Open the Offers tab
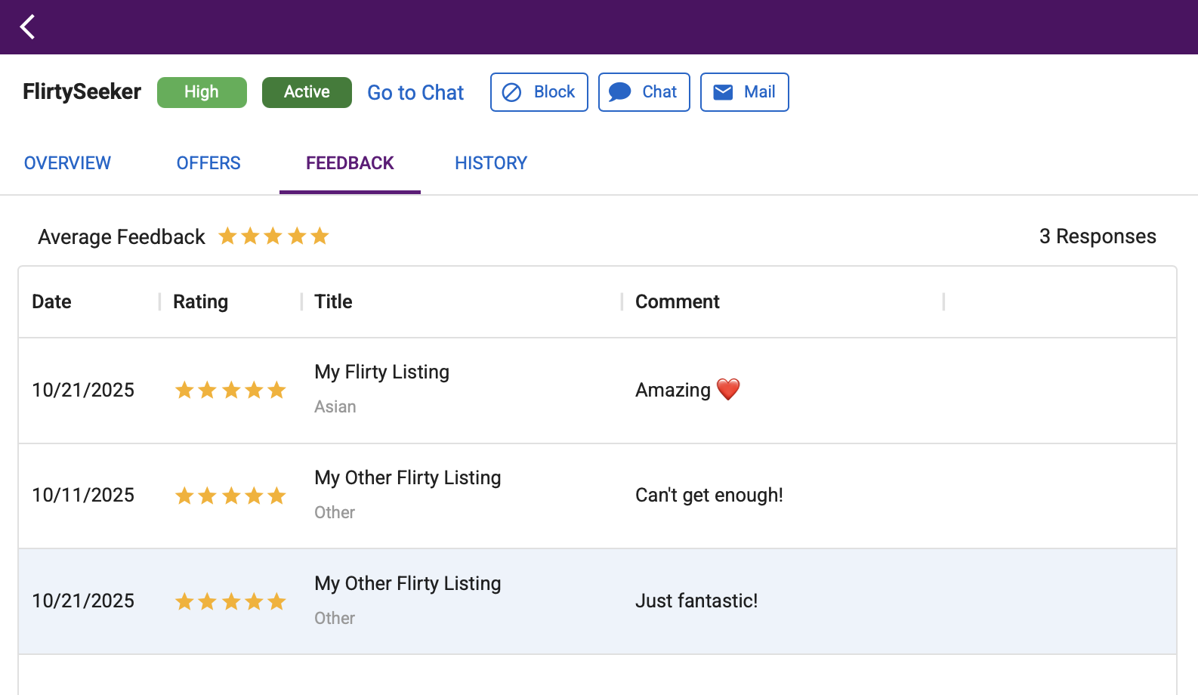 click(208, 163)
